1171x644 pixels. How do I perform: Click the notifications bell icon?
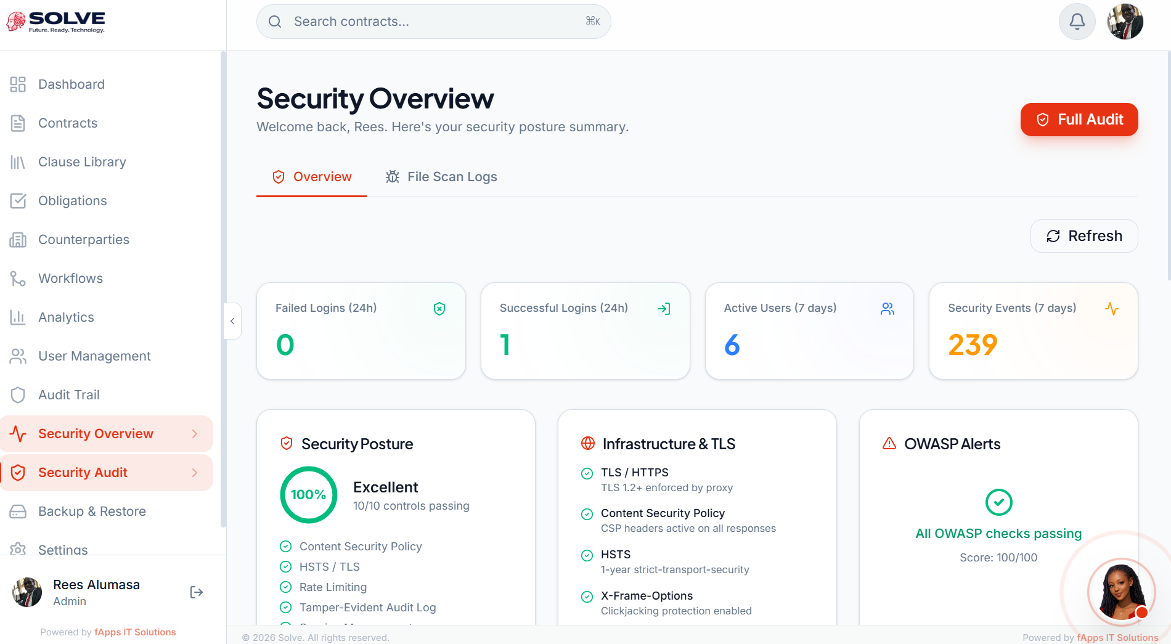(1077, 22)
